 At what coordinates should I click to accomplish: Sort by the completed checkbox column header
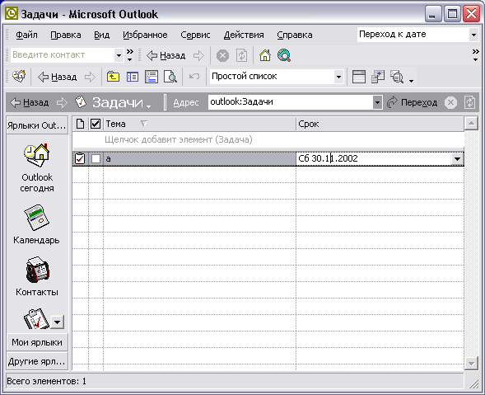96,124
